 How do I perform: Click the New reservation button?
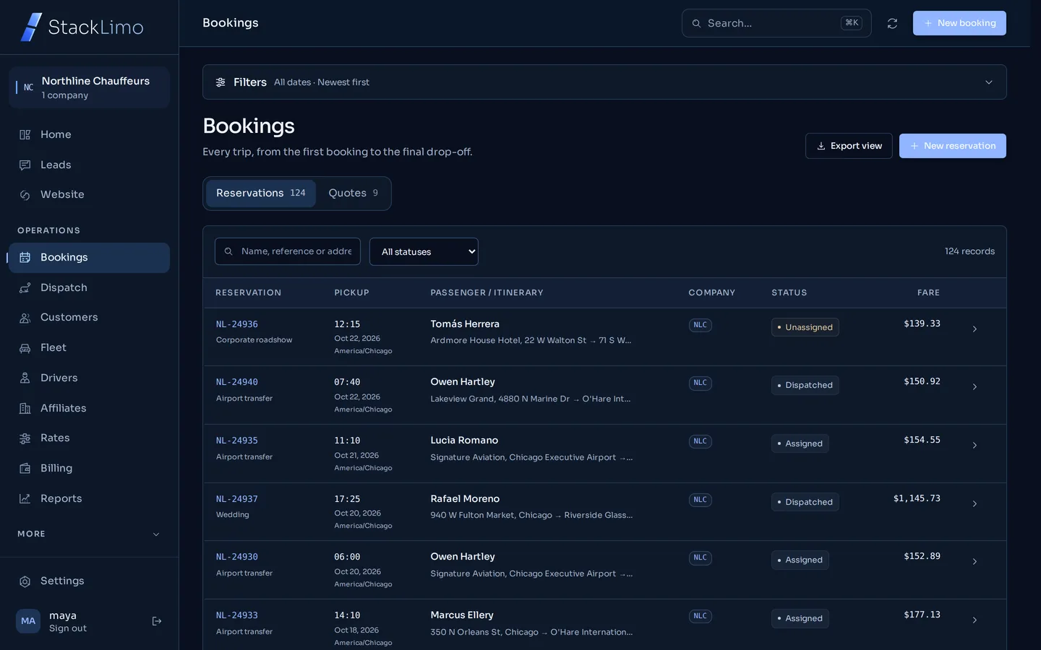(953, 146)
